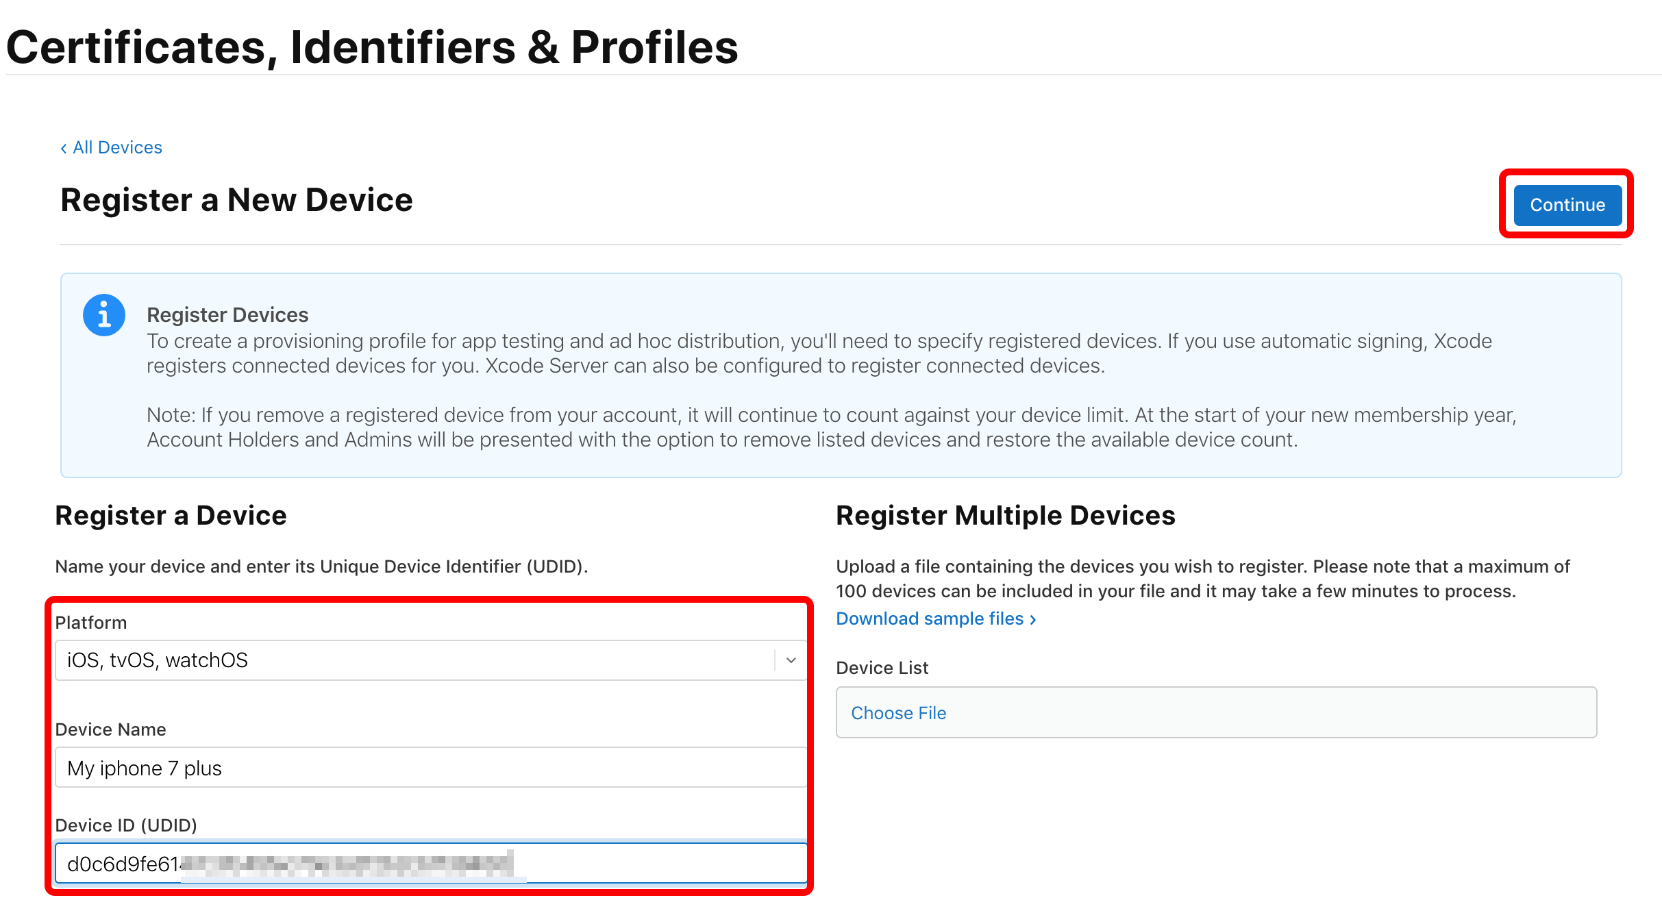
Task: Click the blue info icon
Action: tap(104, 316)
